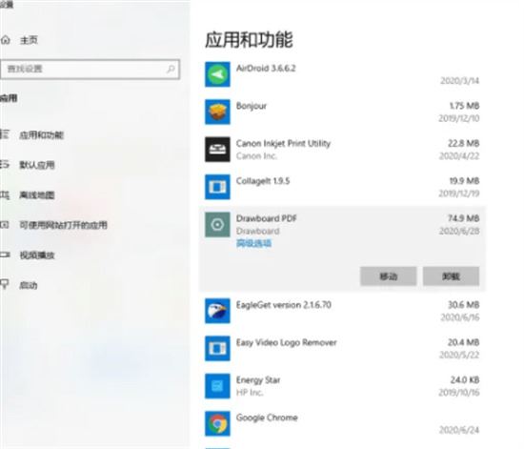524x449 pixels.
Task: Select the EagleGet eagle icon
Action: click(217, 311)
